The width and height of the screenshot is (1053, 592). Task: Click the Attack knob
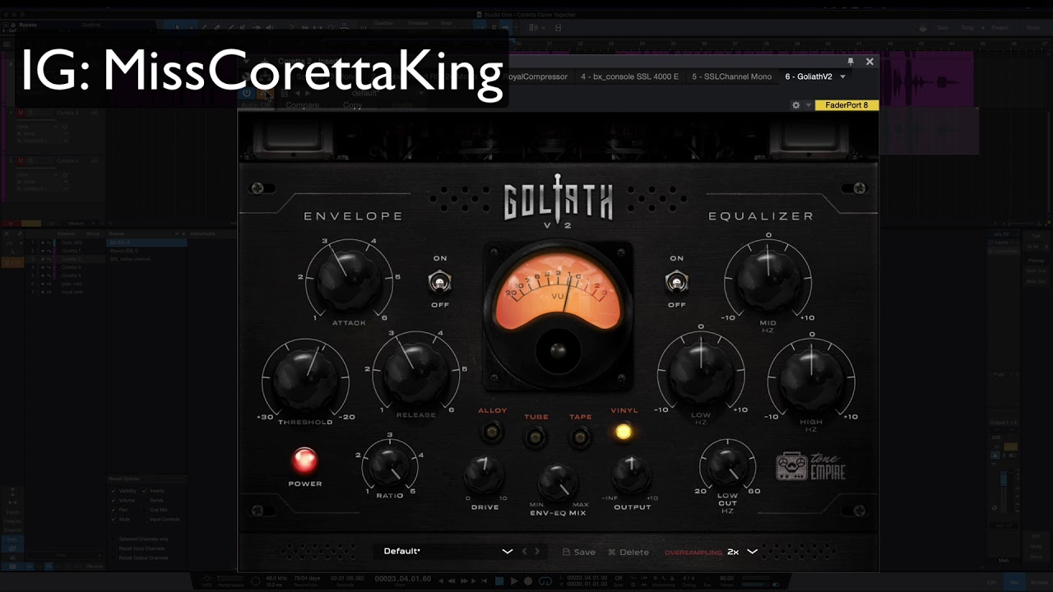[x=349, y=280]
